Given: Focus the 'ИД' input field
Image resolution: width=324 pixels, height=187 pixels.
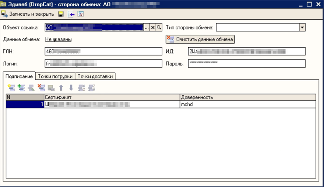Looking at the screenshot, I should [x=247, y=51].
